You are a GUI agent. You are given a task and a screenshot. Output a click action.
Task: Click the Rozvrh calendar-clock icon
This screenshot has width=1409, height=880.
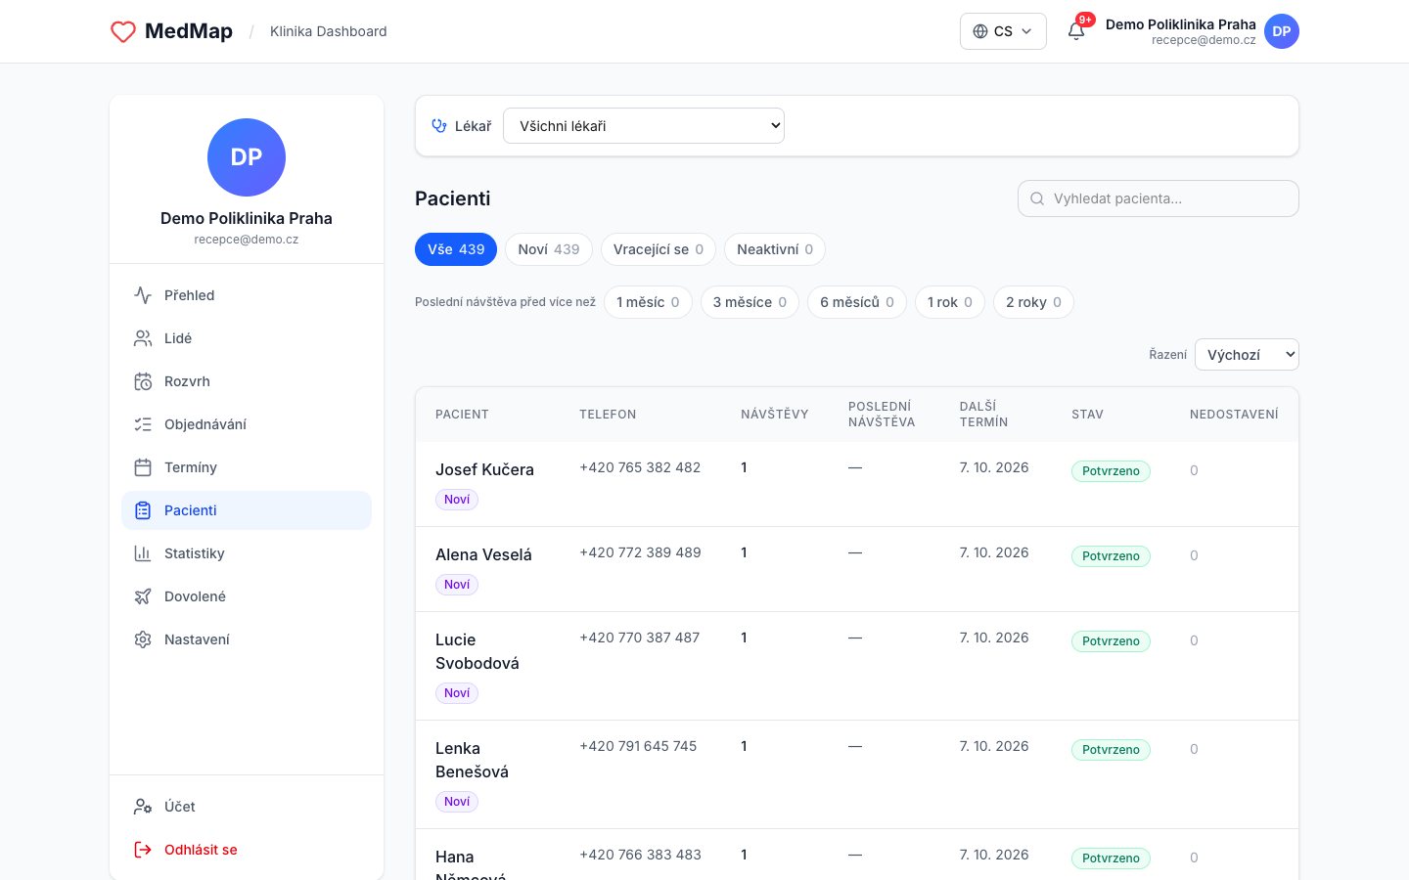tap(143, 381)
